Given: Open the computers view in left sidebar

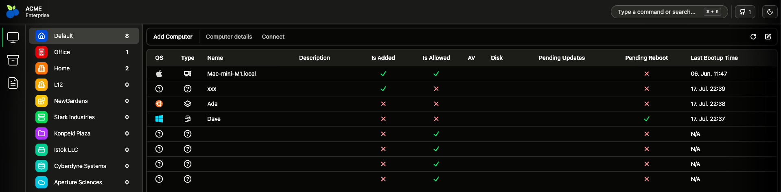Looking at the screenshot, I should pyautogui.click(x=13, y=37).
